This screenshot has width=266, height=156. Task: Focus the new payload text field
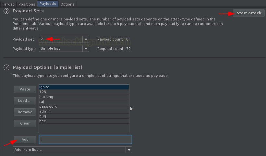85,139
